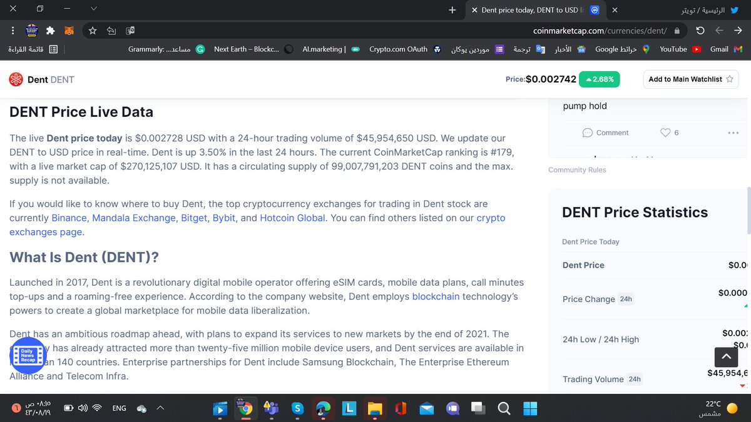This screenshot has width=751, height=422.
Task: Reload the CoinMarketCap page
Action: (700, 30)
